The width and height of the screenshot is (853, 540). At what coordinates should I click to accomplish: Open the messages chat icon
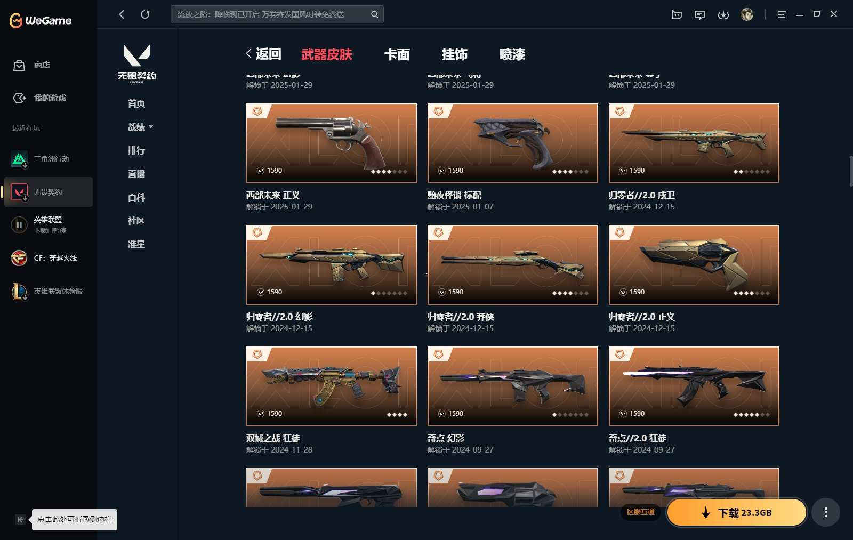[700, 14]
